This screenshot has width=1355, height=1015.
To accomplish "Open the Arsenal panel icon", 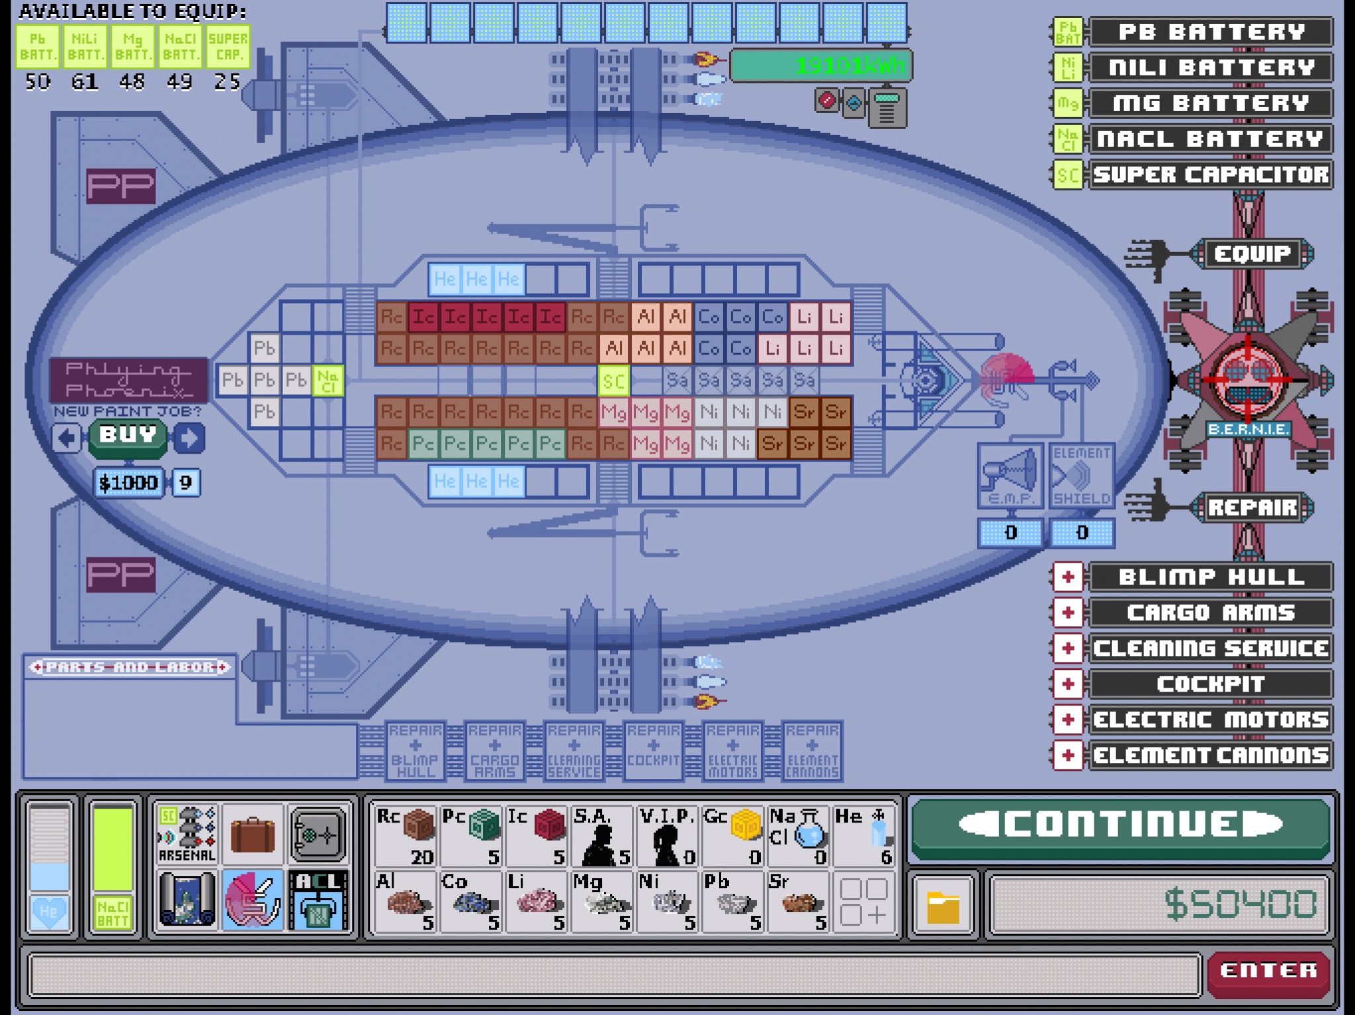I will 187,834.
